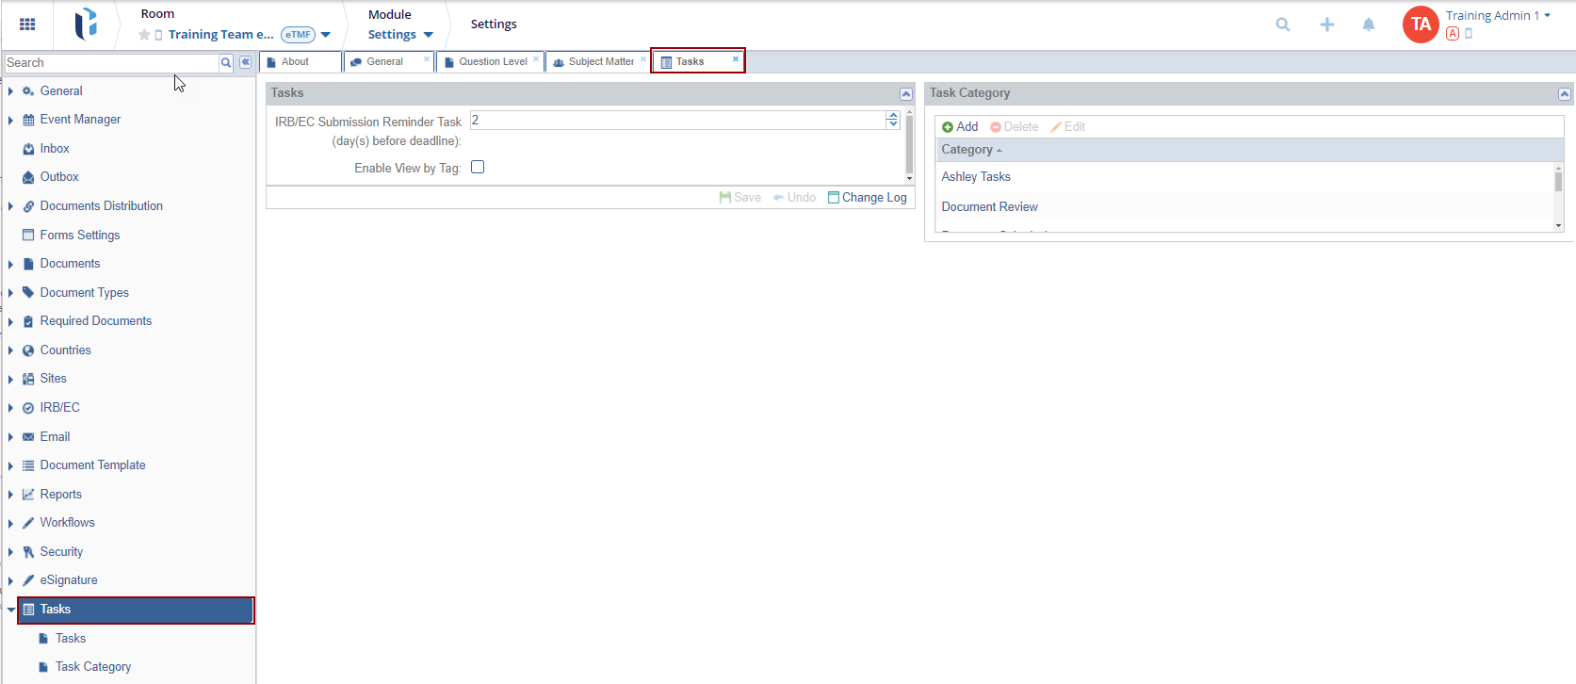
Task: Open the Change Log
Action: click(867, 198)
